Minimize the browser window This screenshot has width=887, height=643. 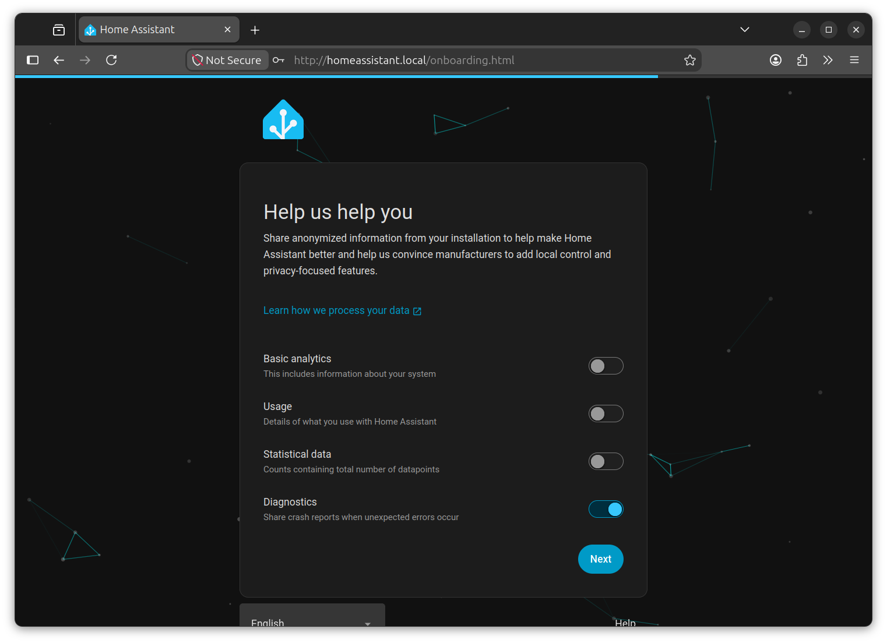pyautogui.click(x=802, y=30)
